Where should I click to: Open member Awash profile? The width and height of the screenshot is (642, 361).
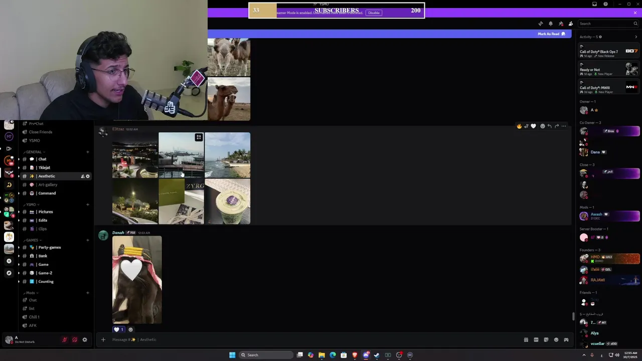(x=609, y=216)
